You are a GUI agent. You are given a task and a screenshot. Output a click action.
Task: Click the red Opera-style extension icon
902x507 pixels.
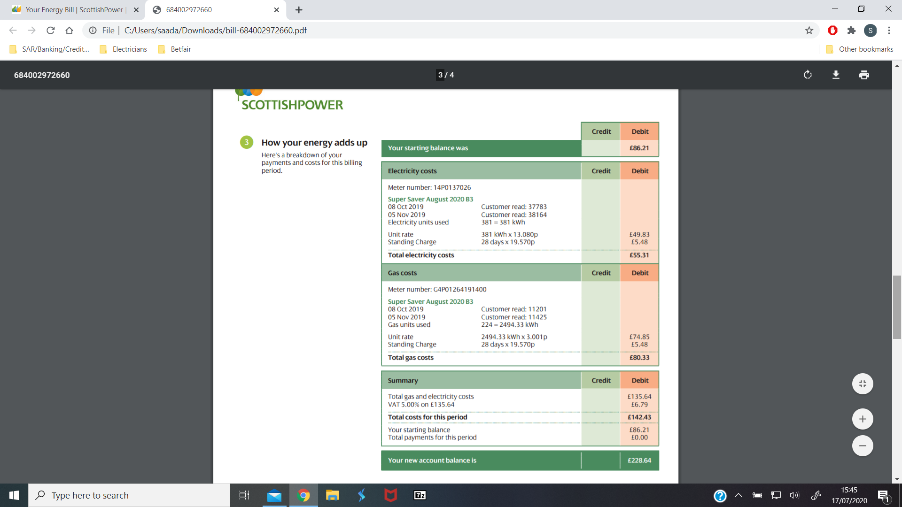(x=832, y=31)
